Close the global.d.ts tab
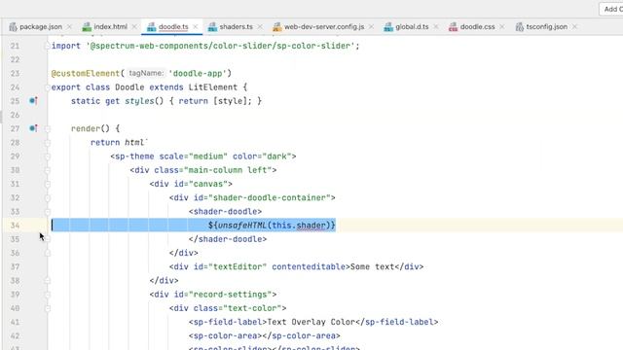This screenshot has height=350, width=623. coord(436,26)
